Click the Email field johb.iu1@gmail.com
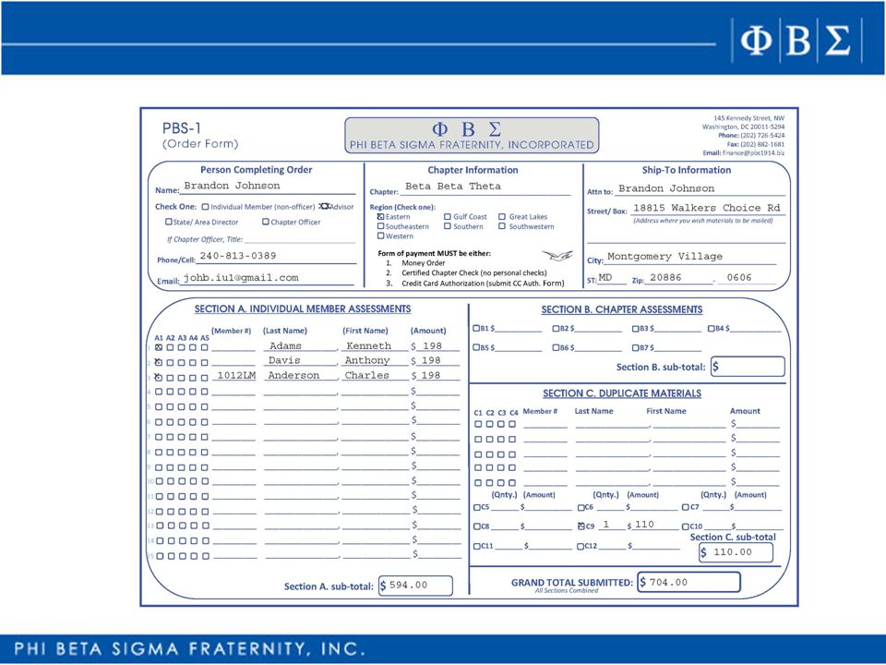The image size is (886, 665). (x=268, y=278)
